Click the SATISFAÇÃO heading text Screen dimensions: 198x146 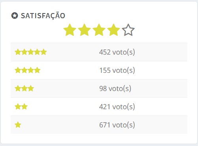[43, 16]
